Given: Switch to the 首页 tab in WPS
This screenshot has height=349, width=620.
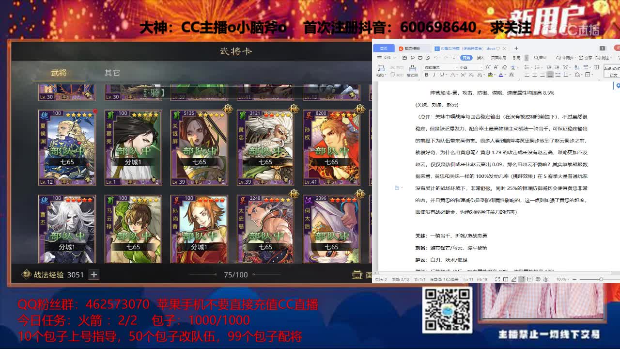Looking at the screenshot, I should coord(384,48).
